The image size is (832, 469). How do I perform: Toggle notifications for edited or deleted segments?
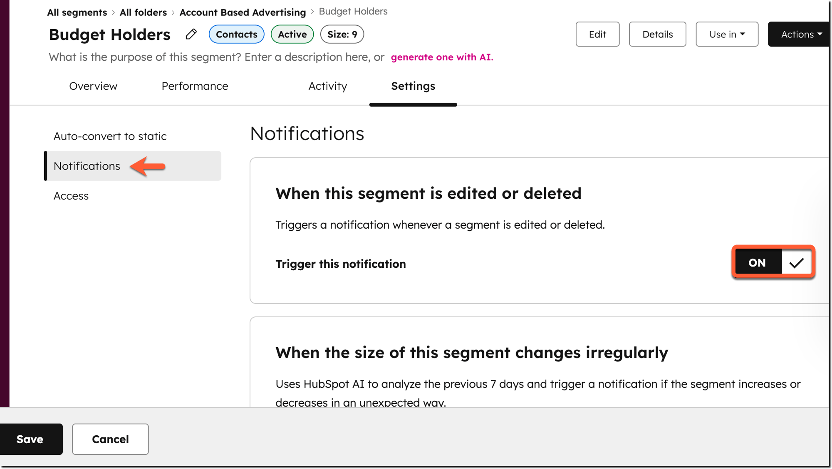[773, 262]
